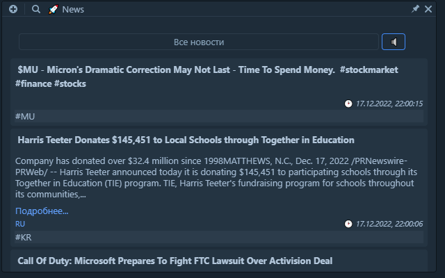Open the Harris Teeter Donates headline

(186, 140)
